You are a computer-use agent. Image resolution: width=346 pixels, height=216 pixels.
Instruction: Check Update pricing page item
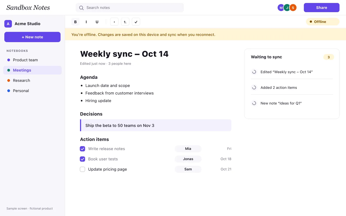pyautogui.click(x=82, y=169)
